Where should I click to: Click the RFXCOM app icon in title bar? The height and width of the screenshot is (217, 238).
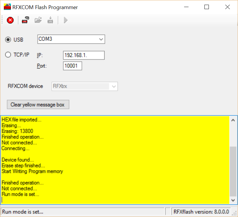pos(7,7)
